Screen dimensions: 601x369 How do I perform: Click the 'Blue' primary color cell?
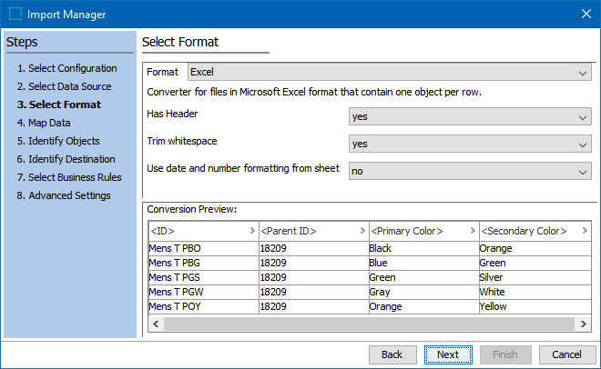(424, 263)
